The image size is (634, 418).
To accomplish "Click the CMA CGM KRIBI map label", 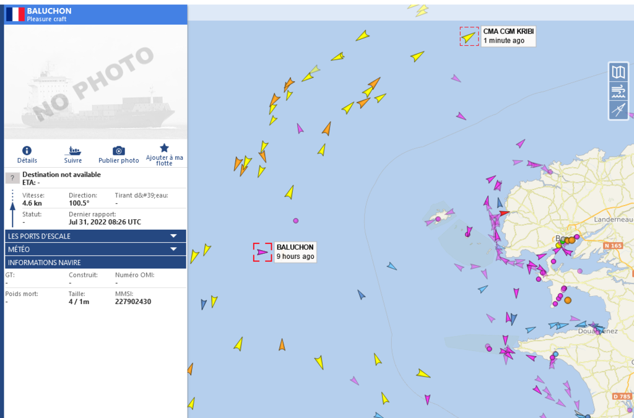I will coord(508,31).
